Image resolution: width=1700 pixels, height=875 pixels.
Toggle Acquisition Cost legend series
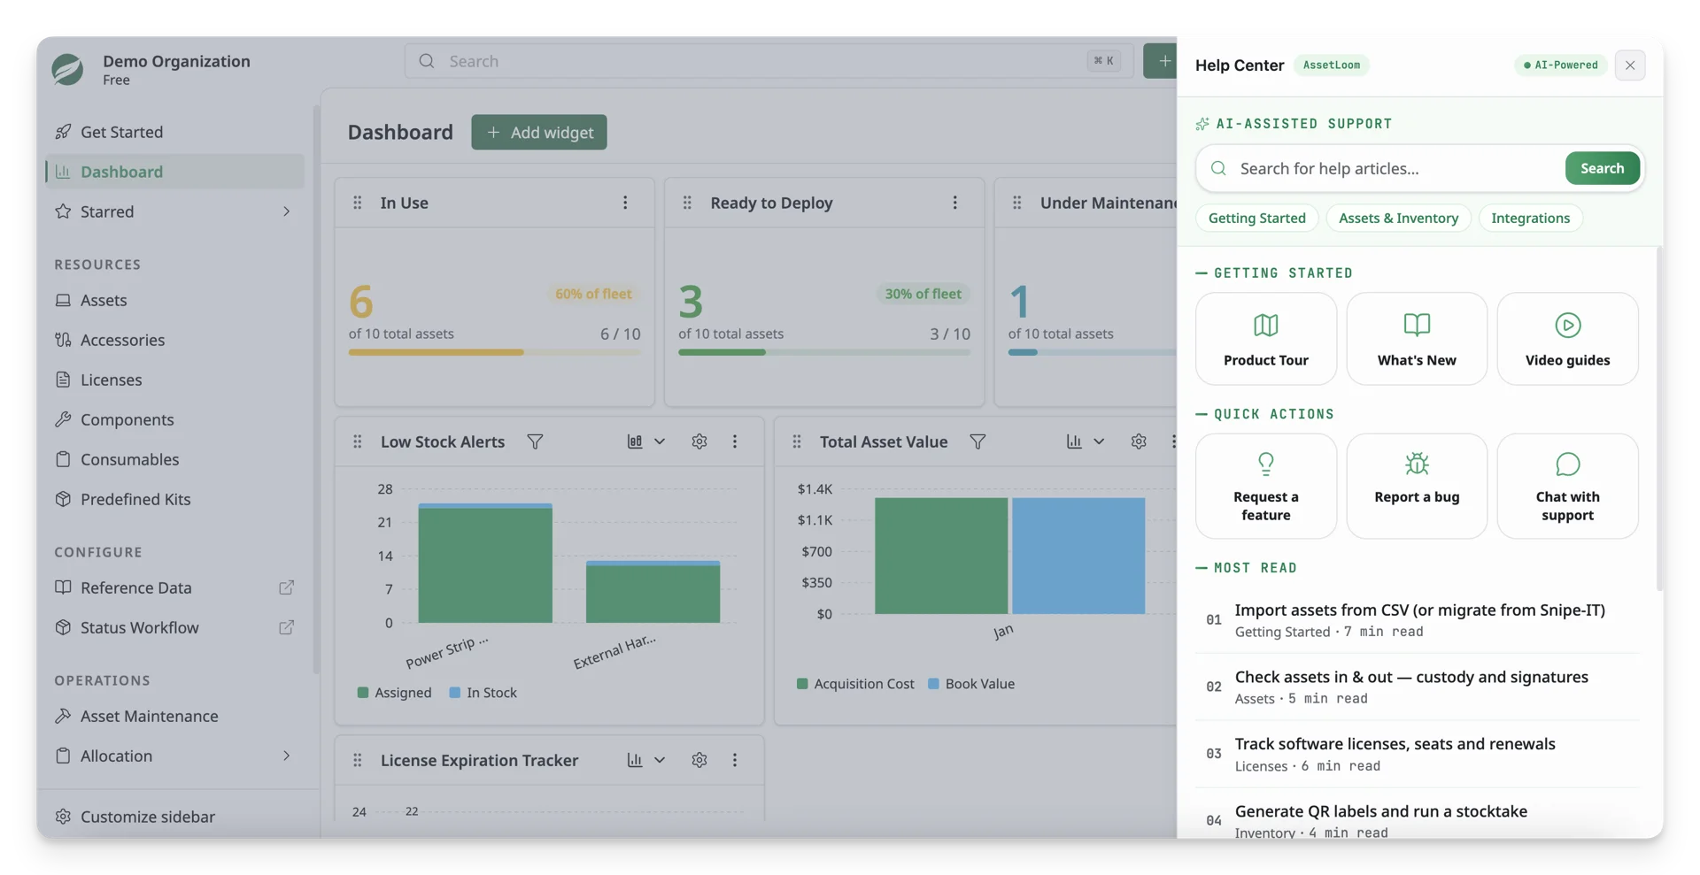[x=855, y=684]
